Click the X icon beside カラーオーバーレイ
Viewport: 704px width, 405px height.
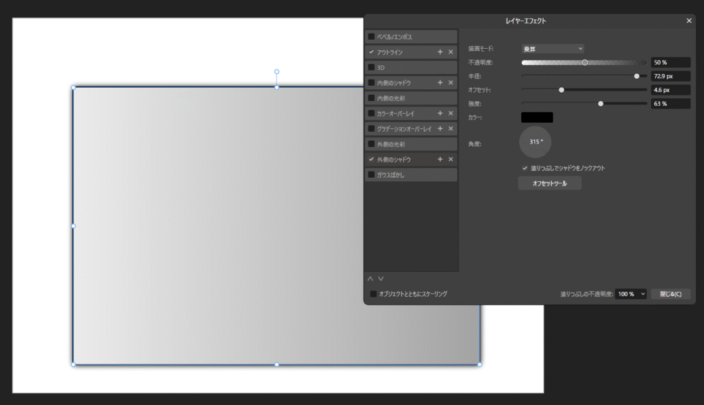(451, 113)
